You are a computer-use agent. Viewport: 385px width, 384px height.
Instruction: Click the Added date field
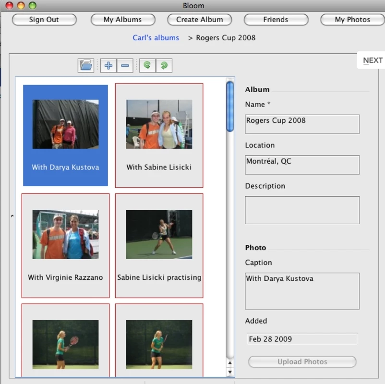click(302, 339)
